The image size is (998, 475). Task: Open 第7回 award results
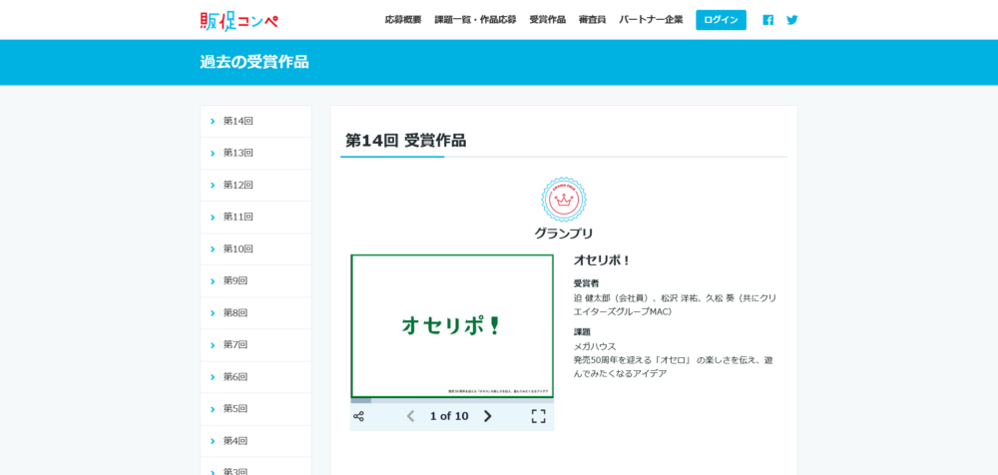tap(236, 344)
